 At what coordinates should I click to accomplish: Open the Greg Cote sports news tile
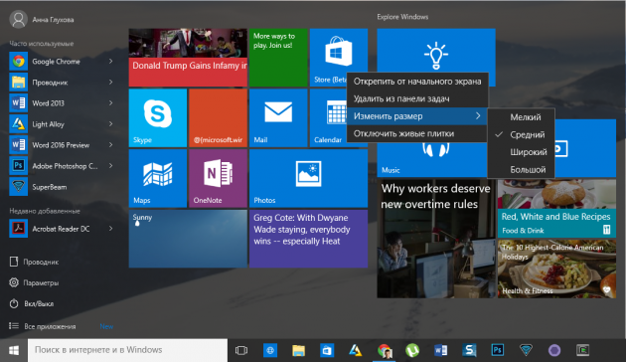pyautogui.click(x=308, y=239)
